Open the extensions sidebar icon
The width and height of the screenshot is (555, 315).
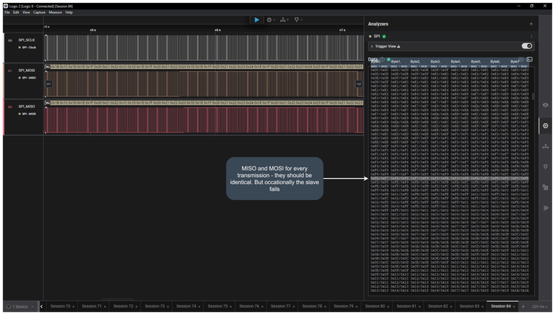(545, 187)
